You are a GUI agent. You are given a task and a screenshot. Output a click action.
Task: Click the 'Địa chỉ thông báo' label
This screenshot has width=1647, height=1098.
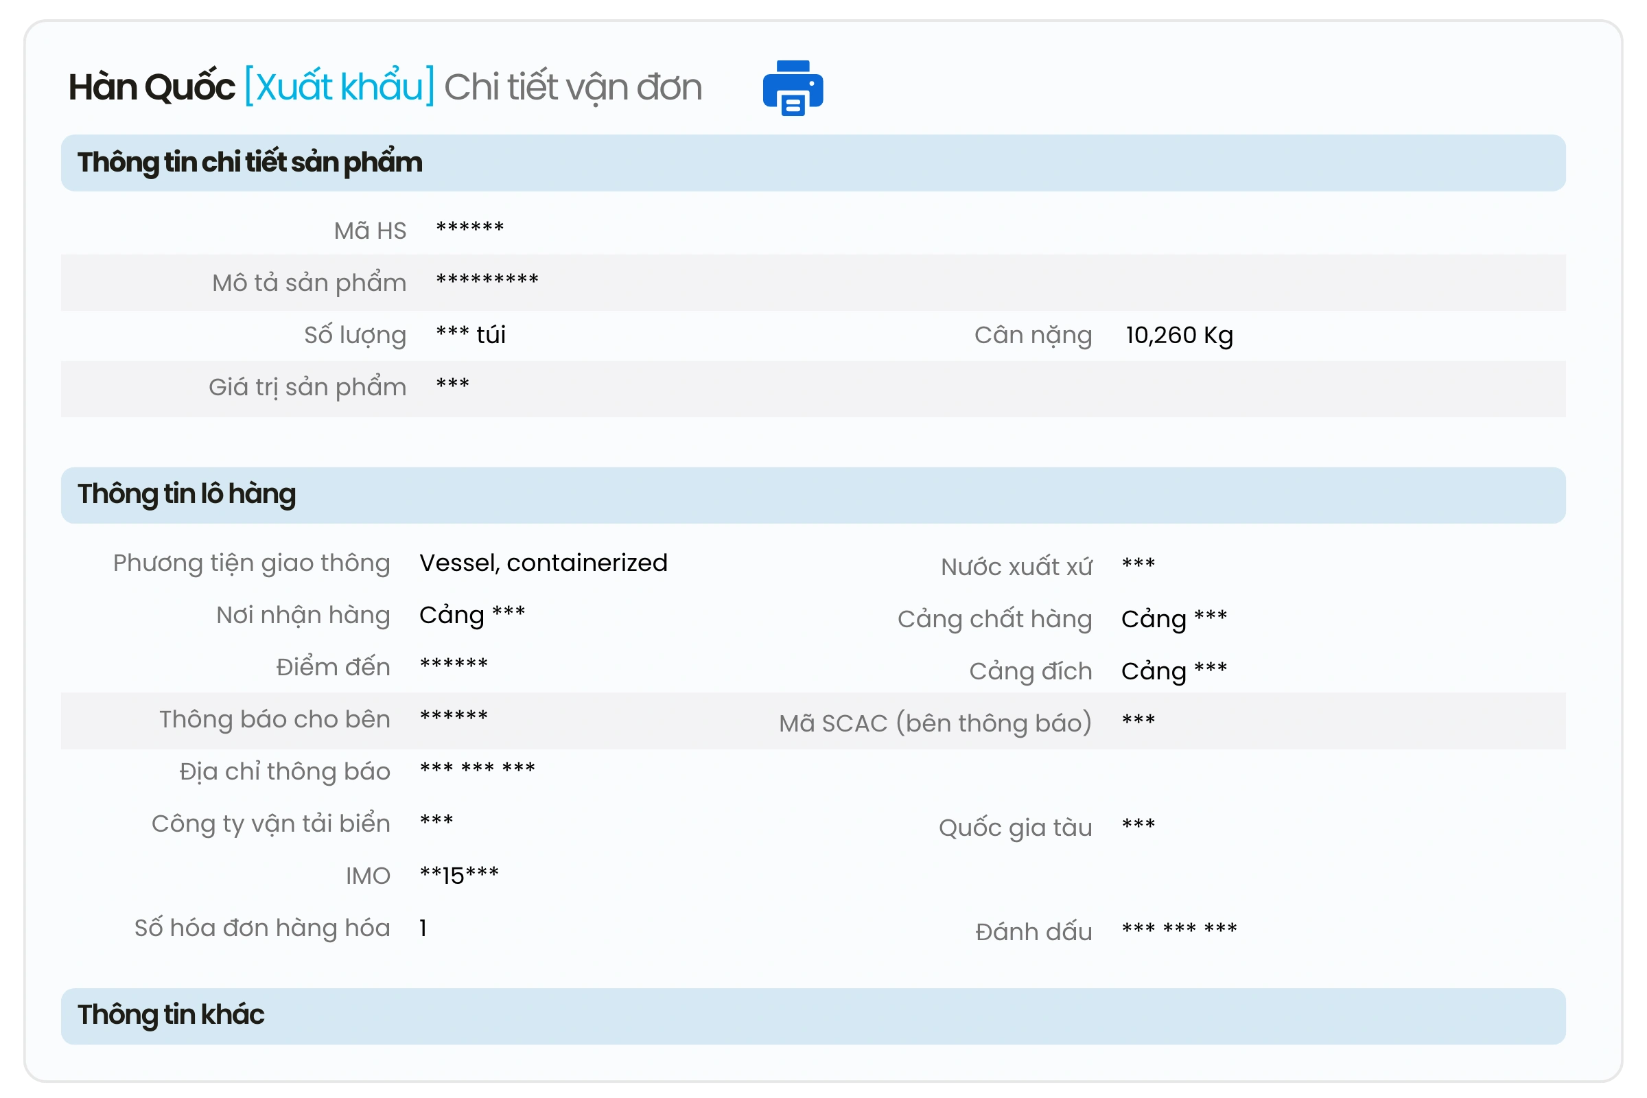click(x=284, y=771)
